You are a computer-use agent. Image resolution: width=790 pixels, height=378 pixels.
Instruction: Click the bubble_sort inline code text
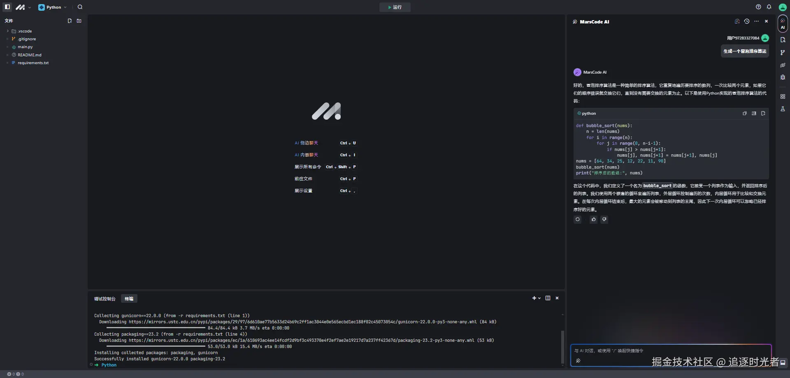click(x=658, y=186)
